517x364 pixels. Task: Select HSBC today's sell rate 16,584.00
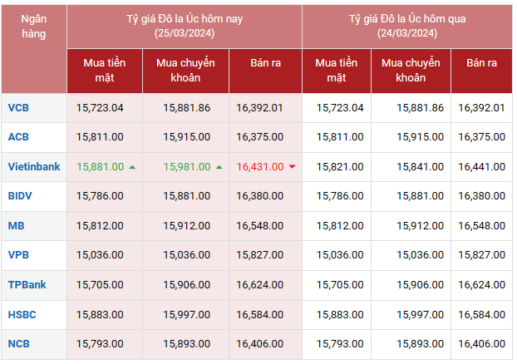pyautogui.click(x=260, y=314)
